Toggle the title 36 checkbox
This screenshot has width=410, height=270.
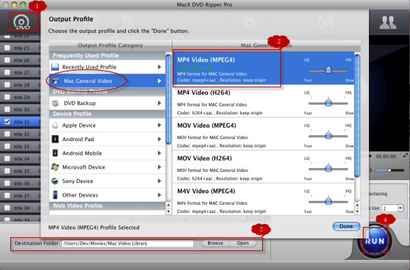point(8,184)
